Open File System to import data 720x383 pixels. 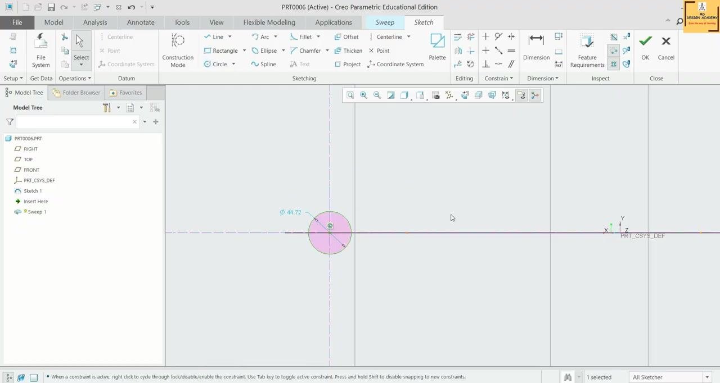tap(40, 51)
